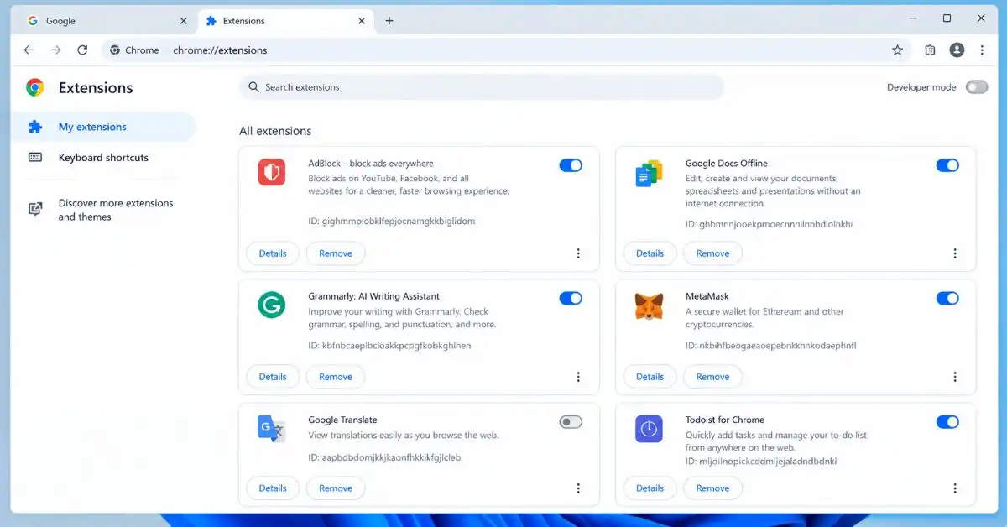Open Grammarly more actions three-dot menu
The image size is (1007, 527).
coord(578,377)
